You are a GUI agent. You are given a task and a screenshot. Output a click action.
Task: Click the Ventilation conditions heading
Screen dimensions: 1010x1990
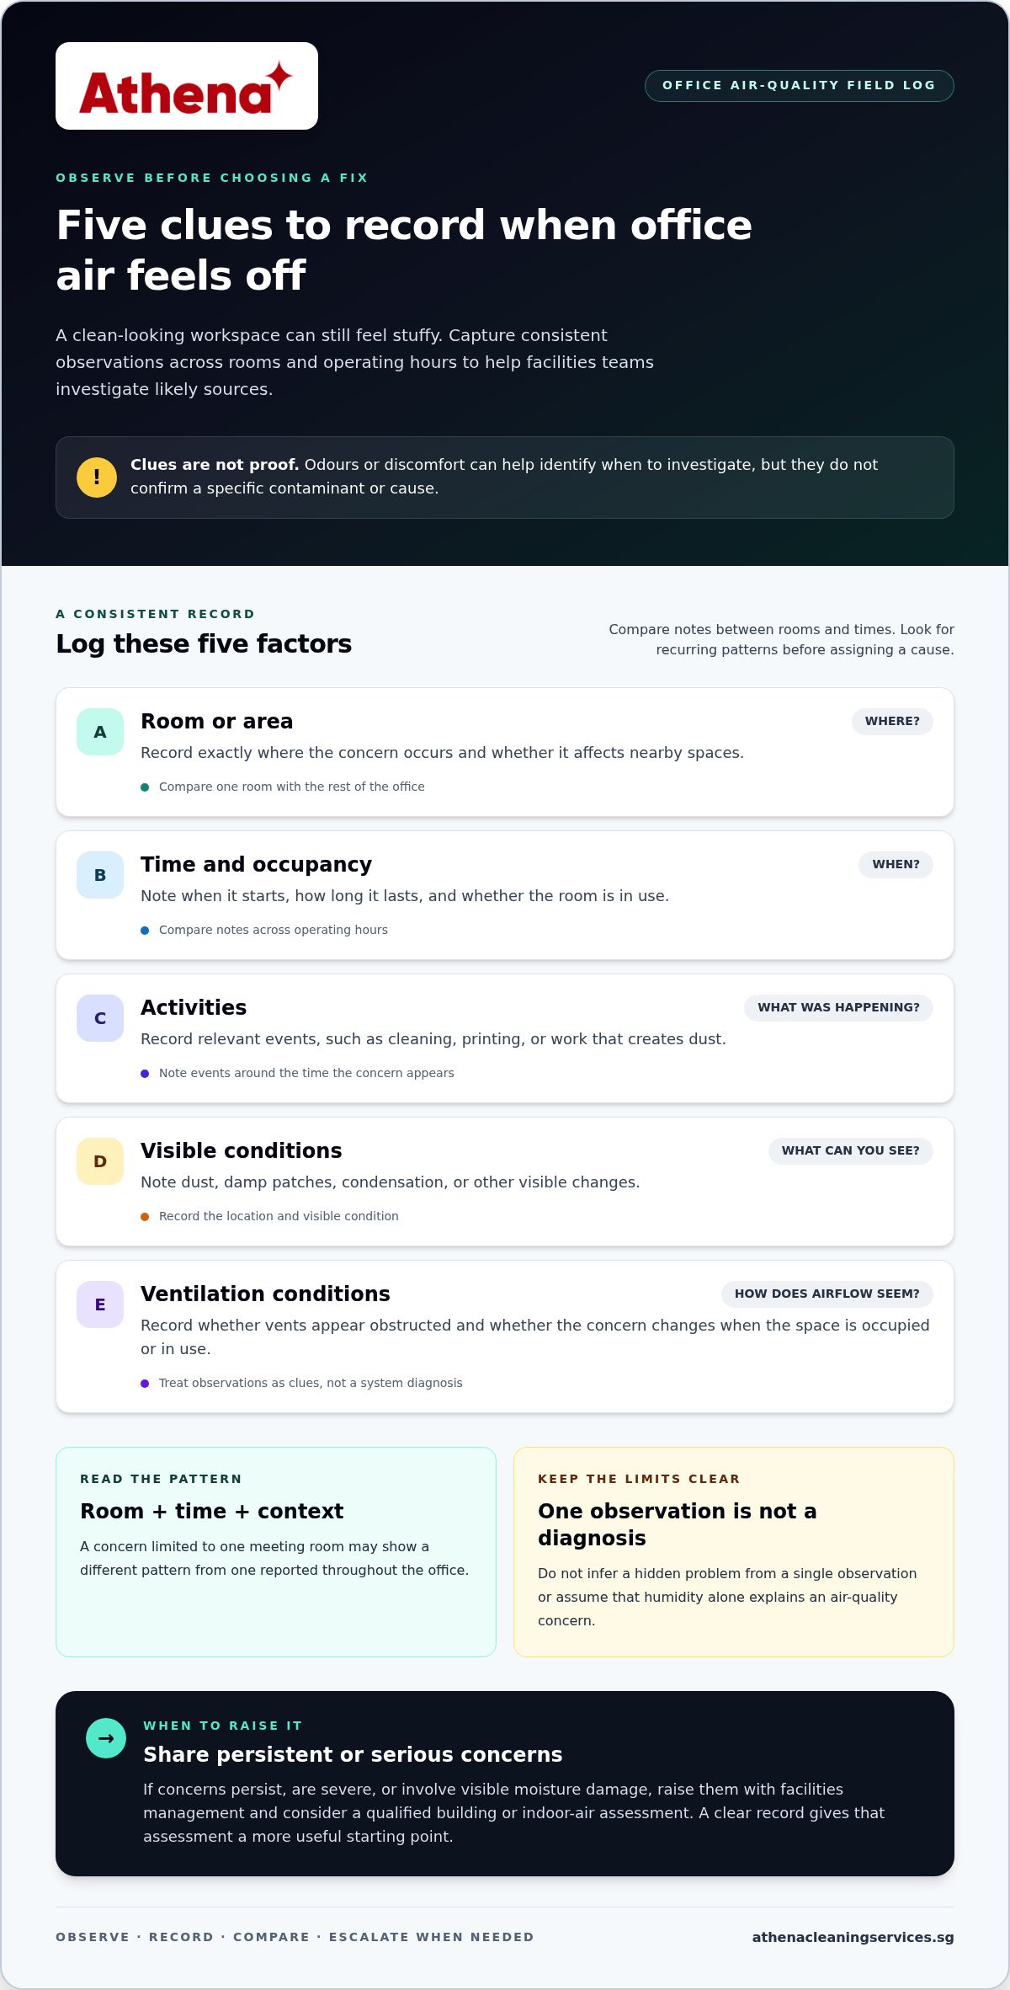click(266, 1294)
